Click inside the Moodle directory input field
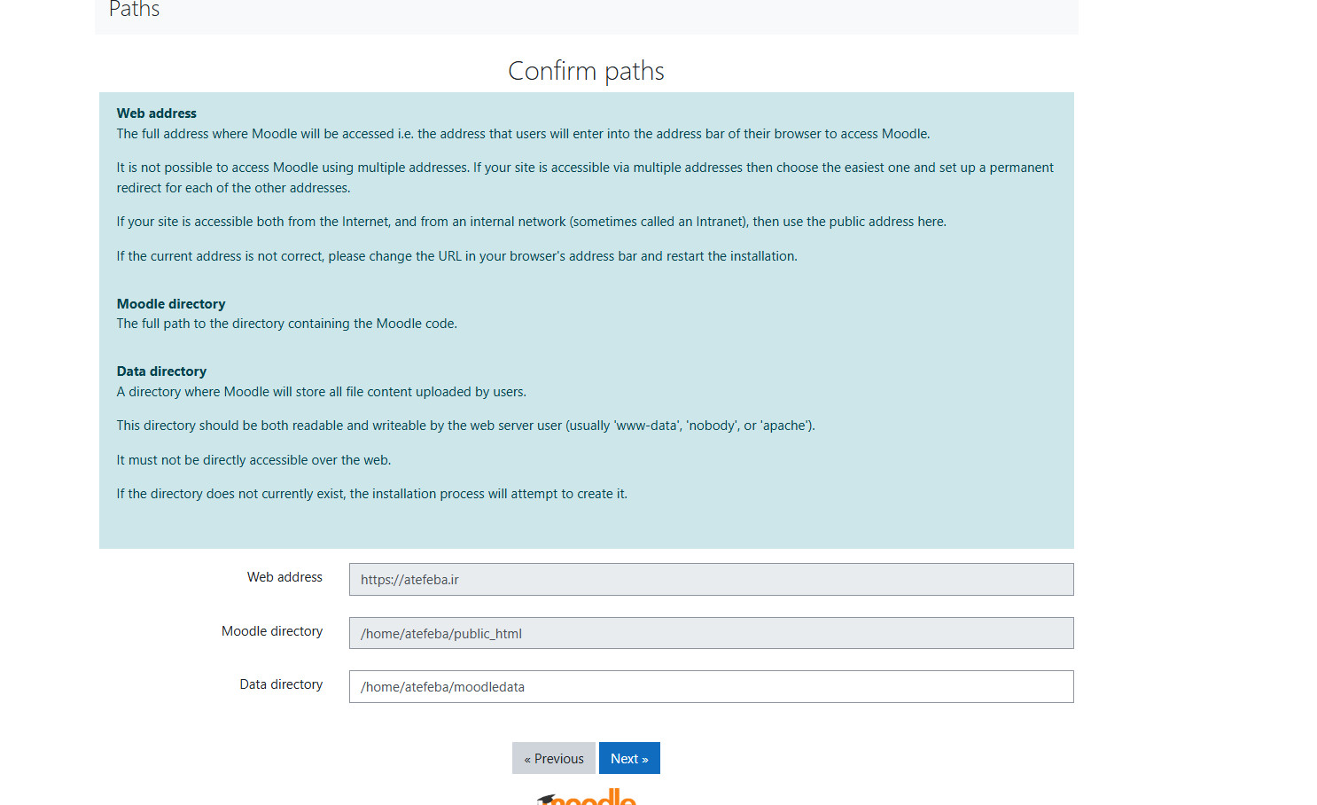This screenshot has height=805, width=1317. click(x=709, y=633)
